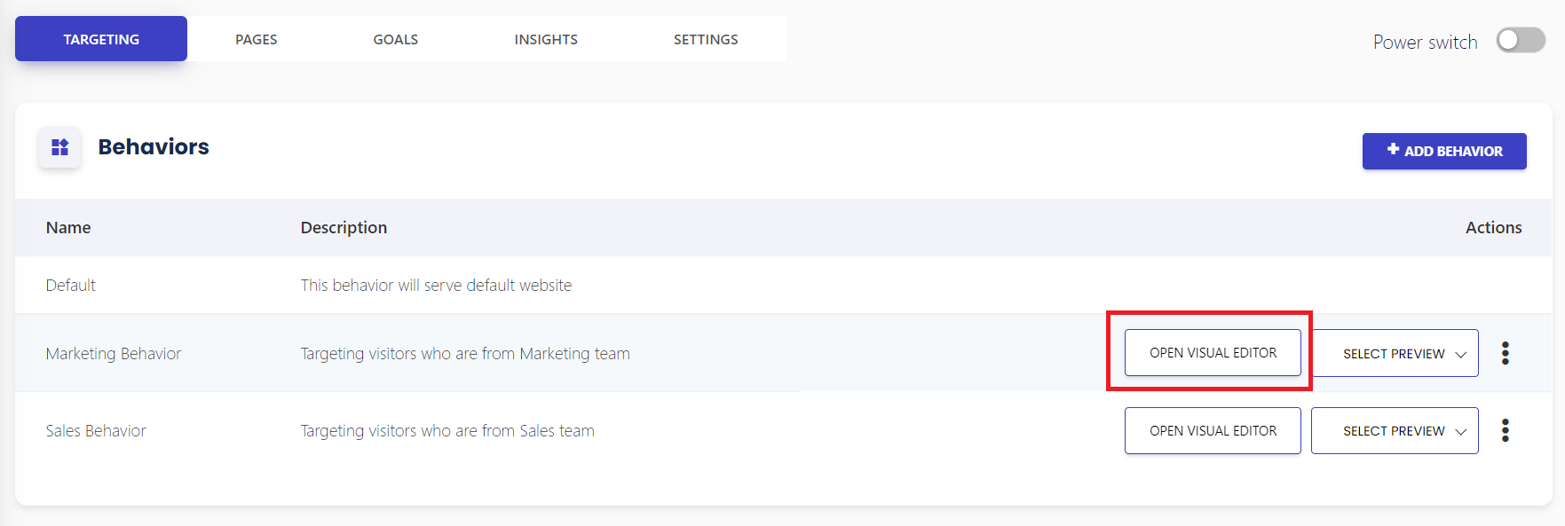Click chevron arrow in Marketing Select Preview
Image resolution: width=1565 pixels, height=526 pixels.
(1460, 355)
